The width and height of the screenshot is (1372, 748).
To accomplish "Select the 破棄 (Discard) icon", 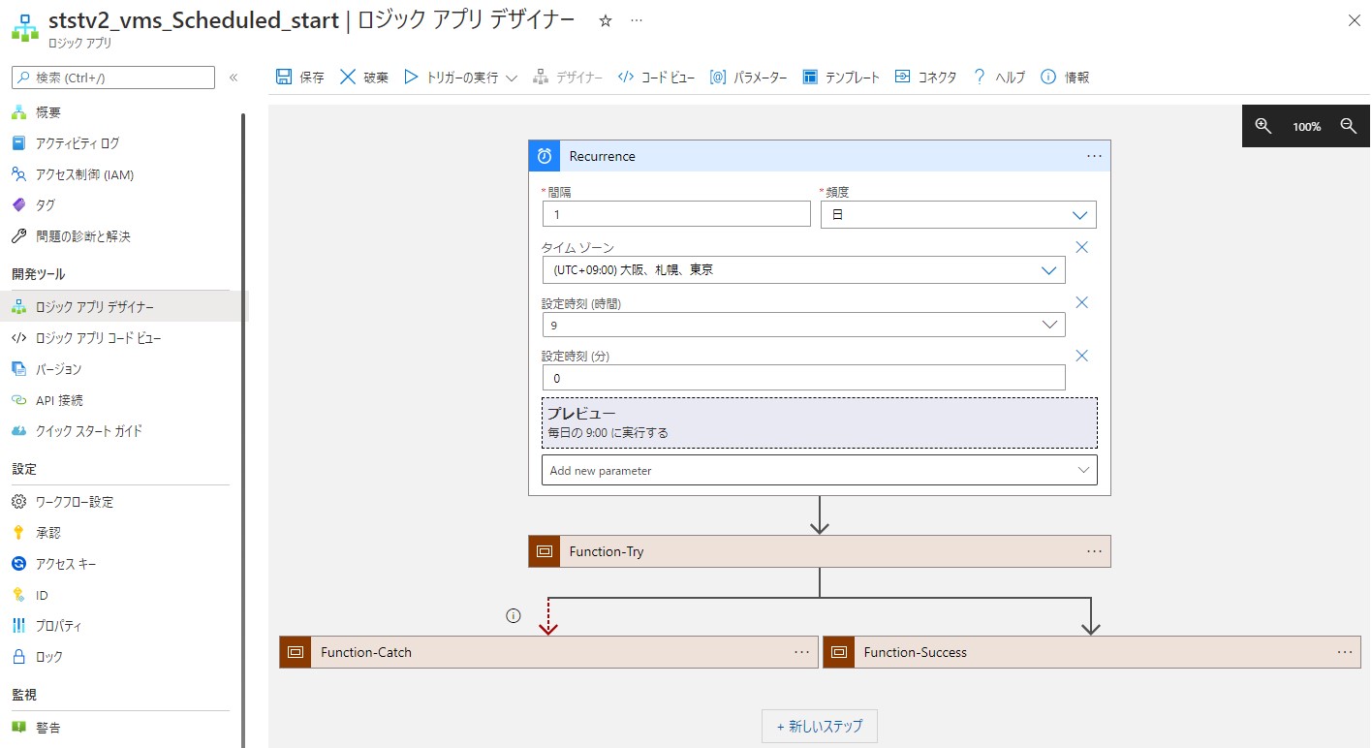I will click(349, 77).
